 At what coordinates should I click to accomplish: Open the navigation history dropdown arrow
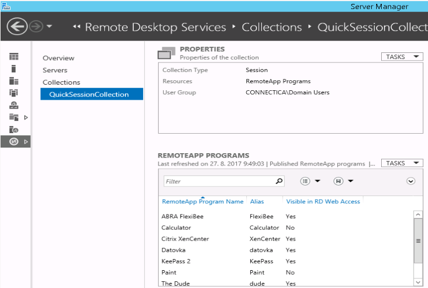click(x=50, y=26)
